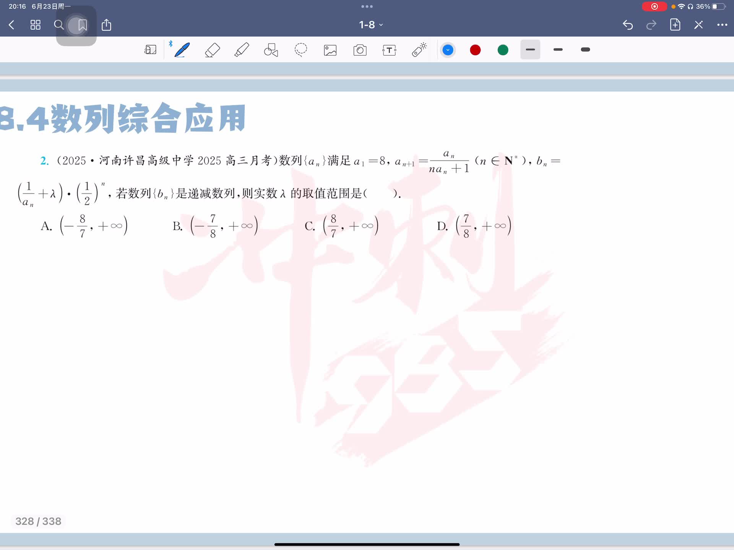734x550 pixels.
Task: Select the Eraser tool
Action: pyautogui.click(x=212, y=50)
